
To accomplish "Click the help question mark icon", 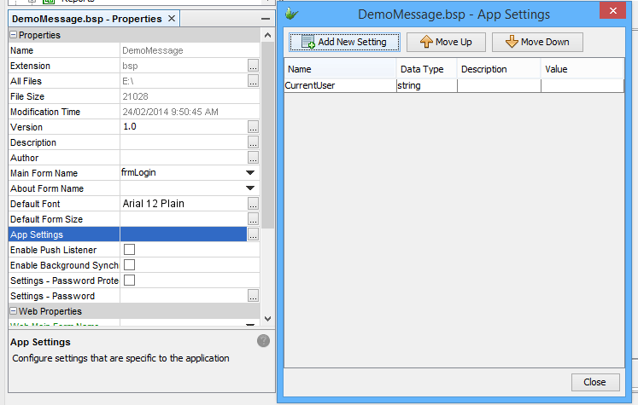I will (x=263, y=341).
